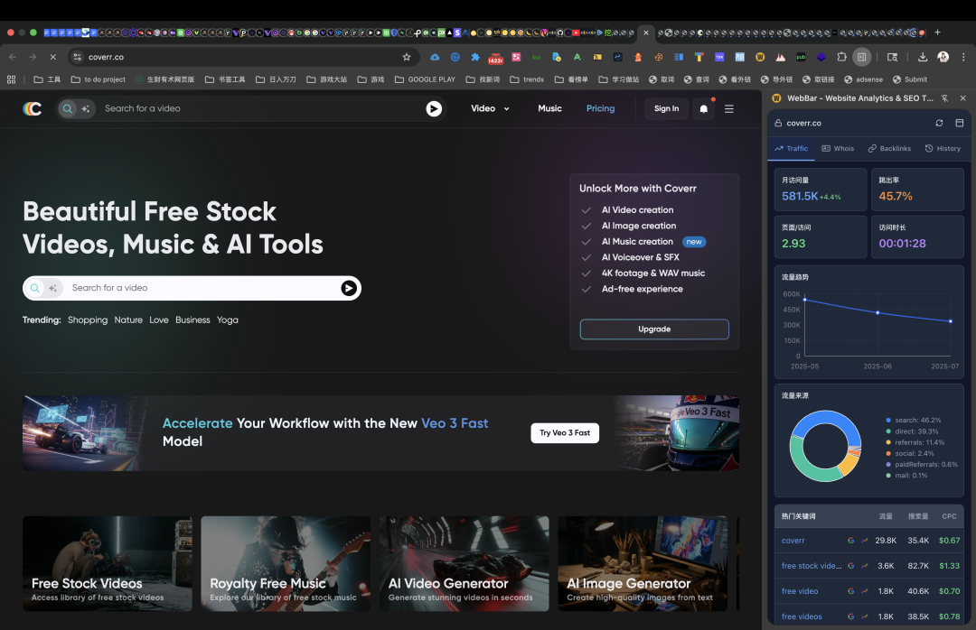Open the AI Video Generator card
The width and height of the screenshot is (976, 630).
tap(465, 563)
